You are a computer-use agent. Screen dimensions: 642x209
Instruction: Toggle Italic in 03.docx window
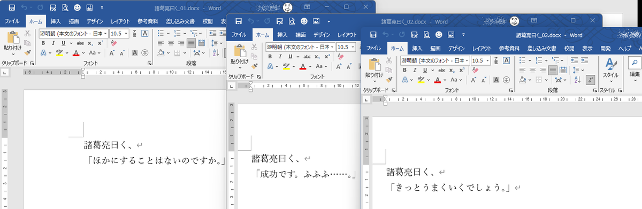[415, 70]
